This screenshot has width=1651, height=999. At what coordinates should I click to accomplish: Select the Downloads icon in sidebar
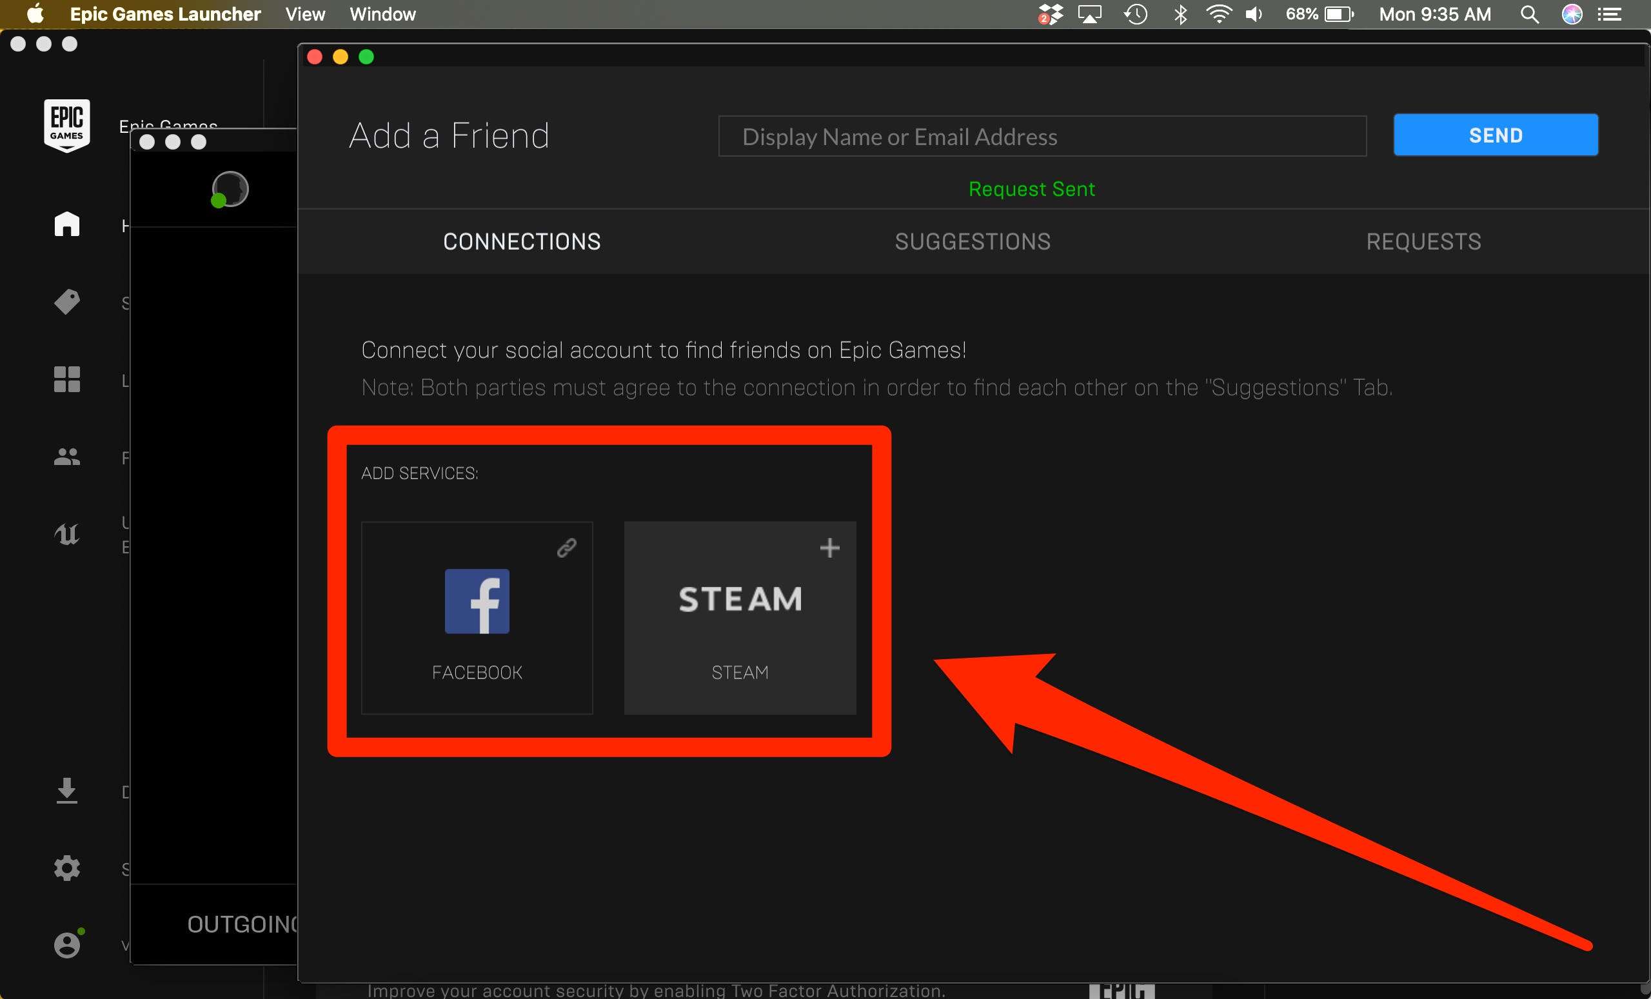[67, 790]
